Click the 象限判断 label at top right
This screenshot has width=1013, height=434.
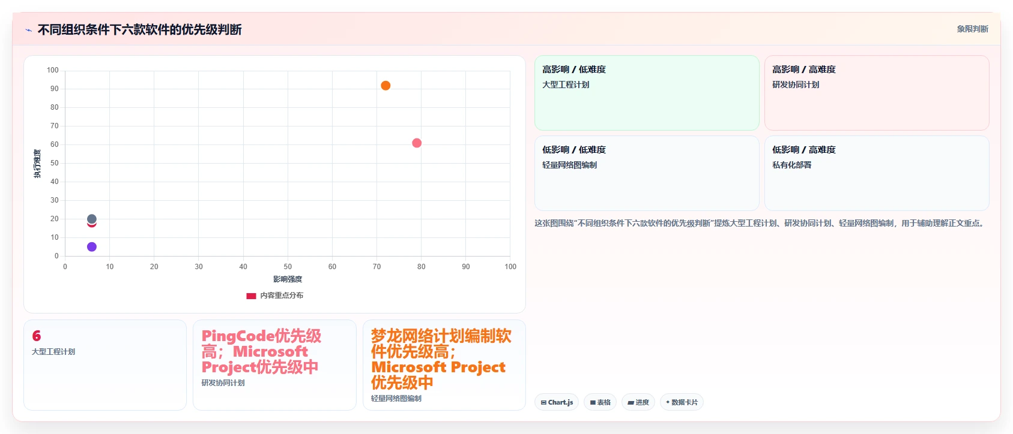click(x=972, y=29)
